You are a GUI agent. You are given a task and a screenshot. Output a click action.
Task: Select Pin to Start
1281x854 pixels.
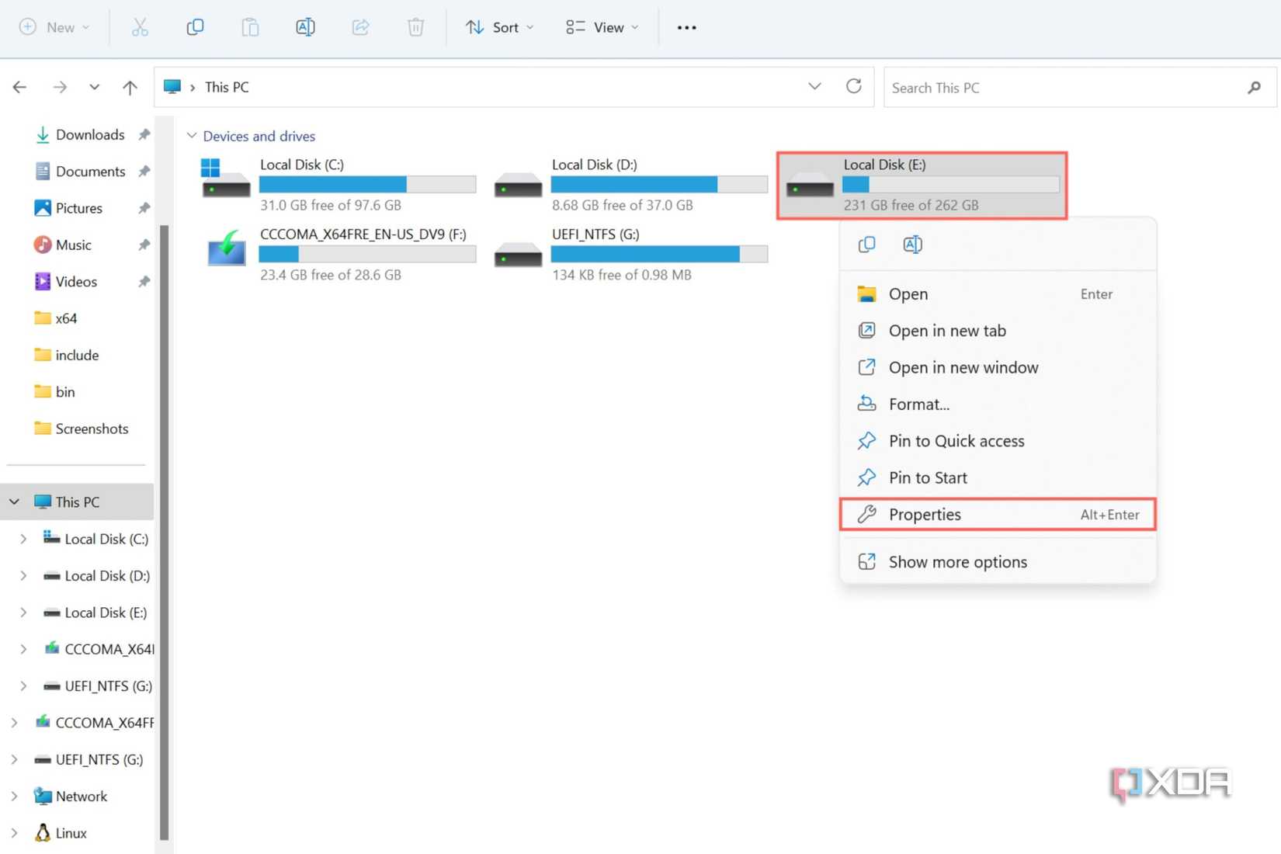998,477
